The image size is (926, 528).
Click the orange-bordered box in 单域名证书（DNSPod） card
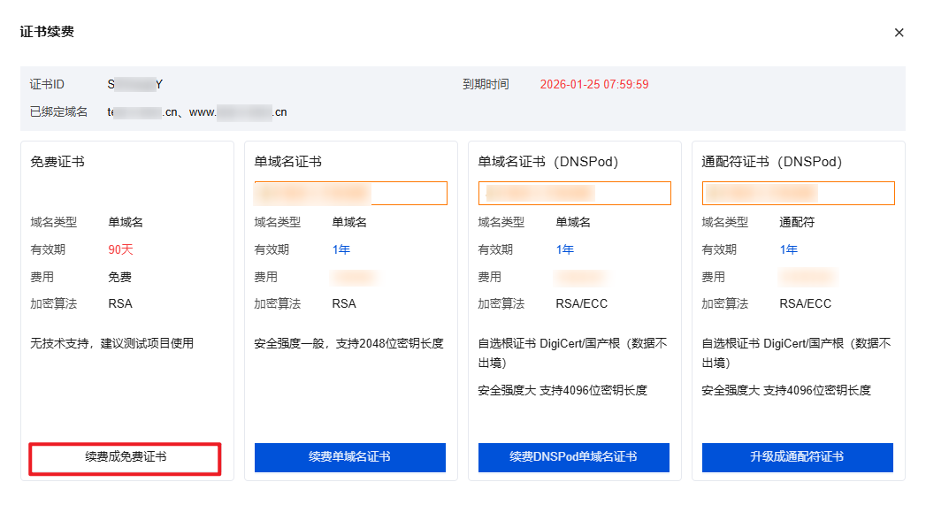tap(574, 194)
